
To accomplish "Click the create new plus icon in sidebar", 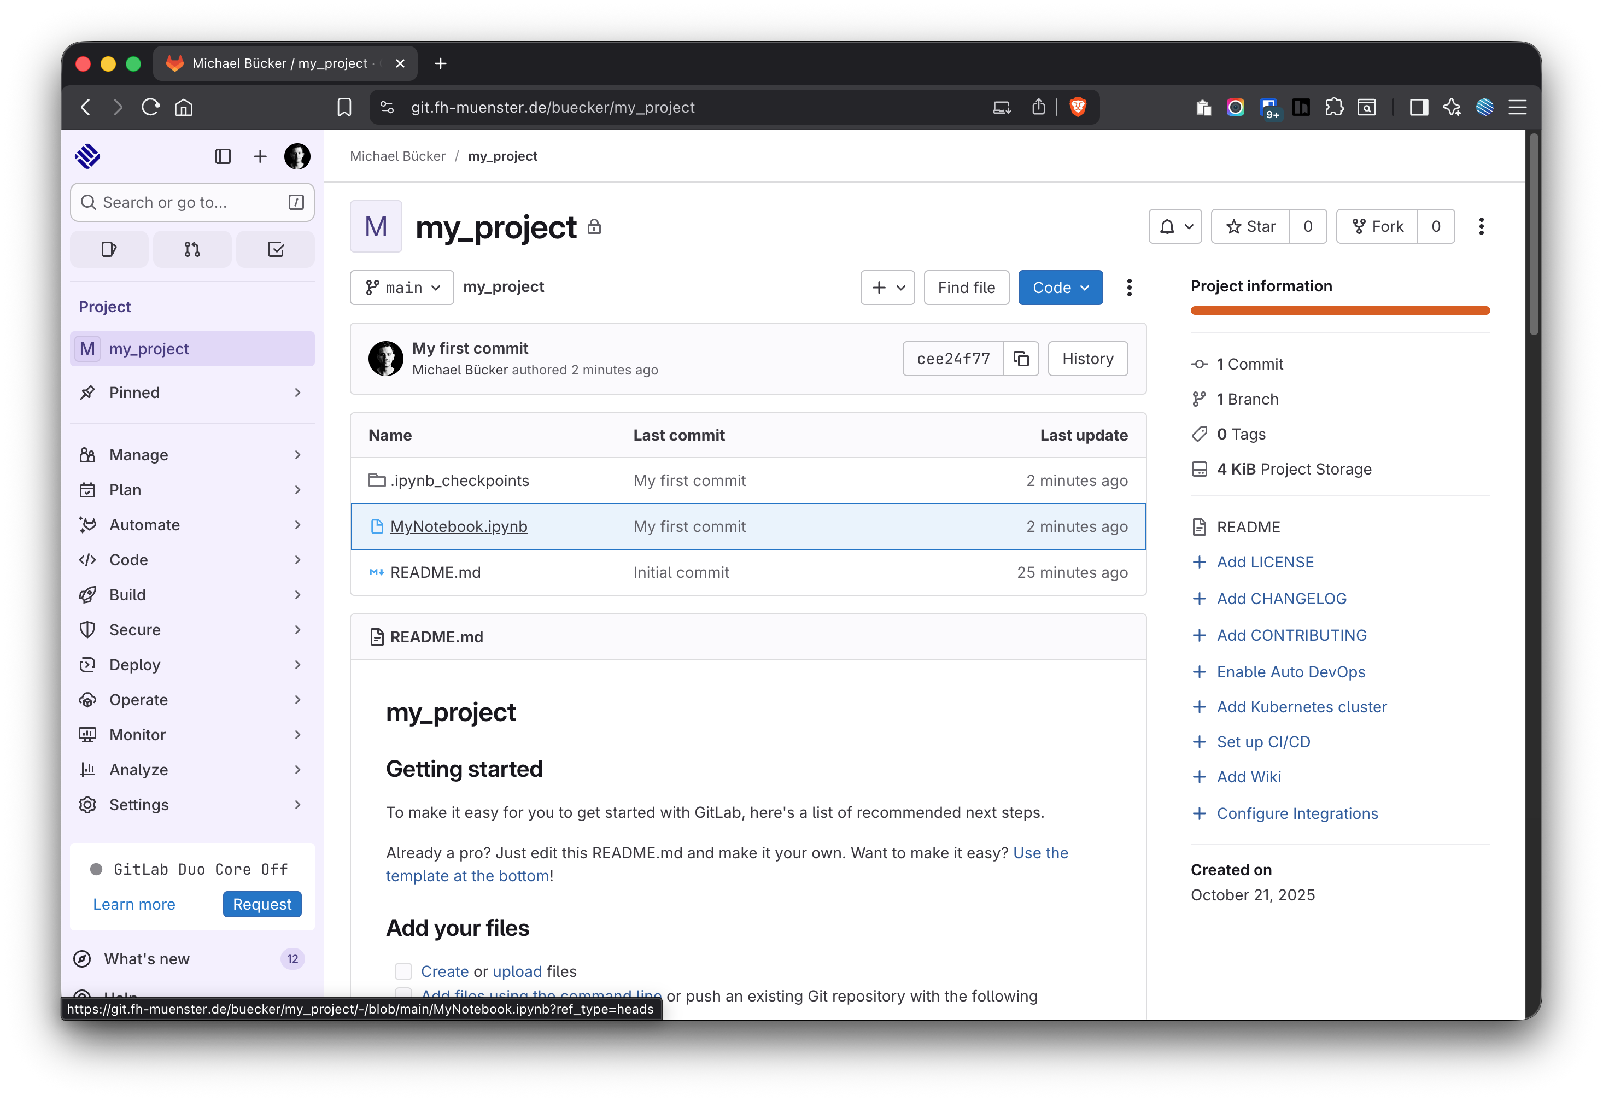I will tap(260, 156).
